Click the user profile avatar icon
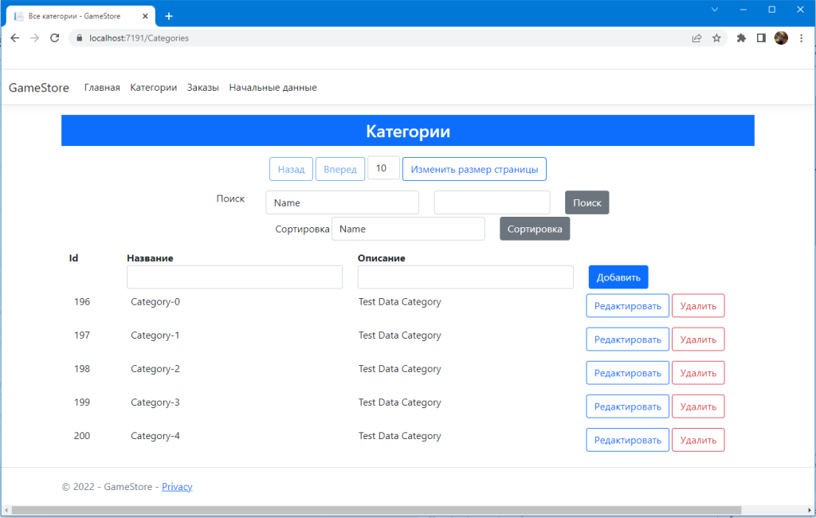Viewport: 816px width, 518px height. 780,37
